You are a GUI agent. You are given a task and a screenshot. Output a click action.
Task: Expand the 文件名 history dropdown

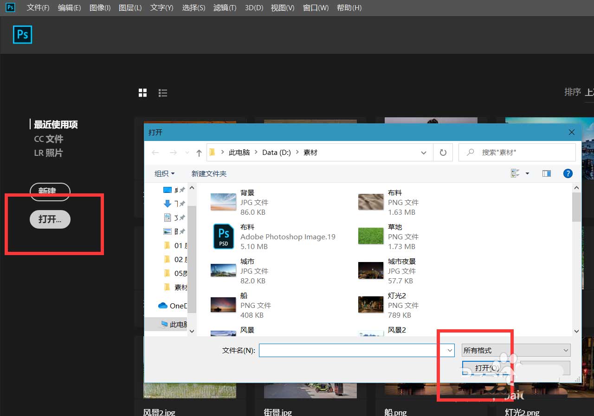(450, 351)
